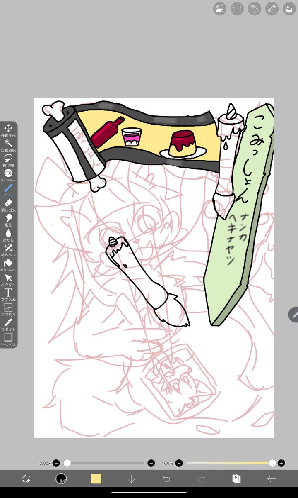Select the スポイト eyedropper tool

point(8,325)
